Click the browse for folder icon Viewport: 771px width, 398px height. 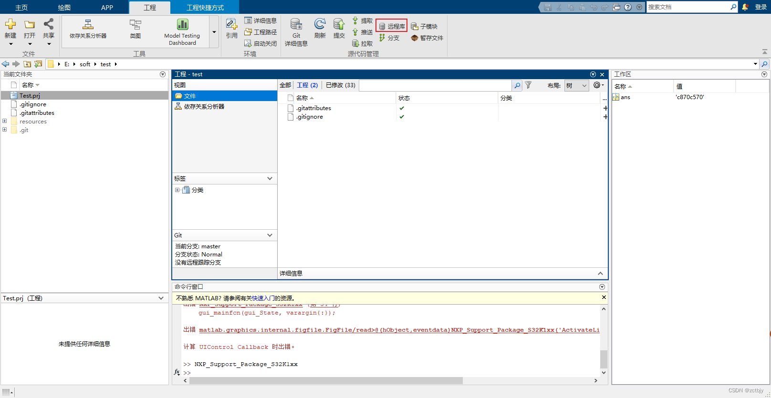coord(38,64)
